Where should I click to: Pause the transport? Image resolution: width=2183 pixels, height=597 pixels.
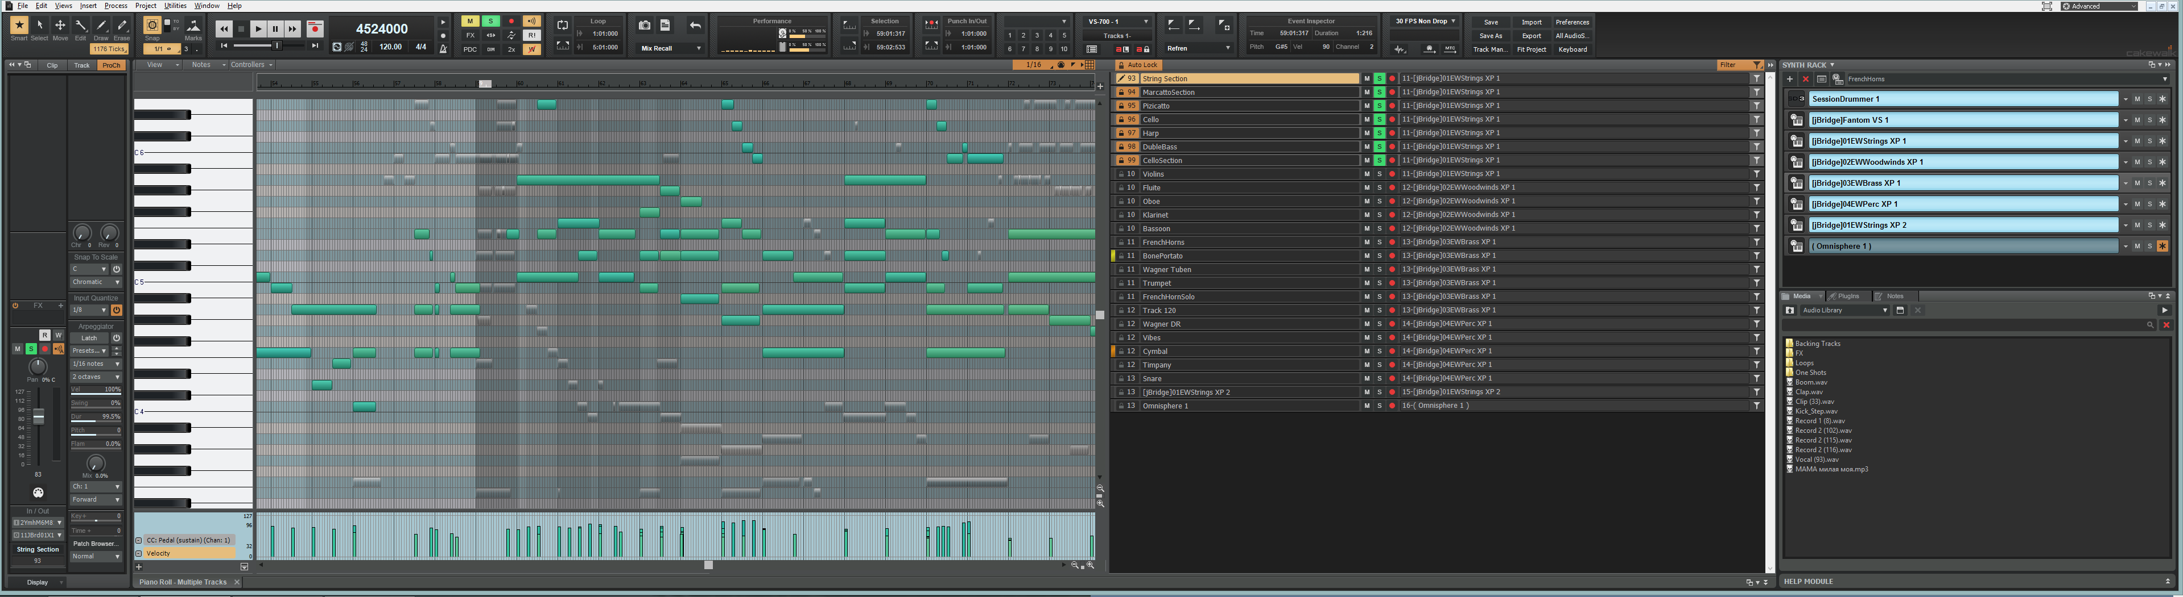(x=275, y=29)
